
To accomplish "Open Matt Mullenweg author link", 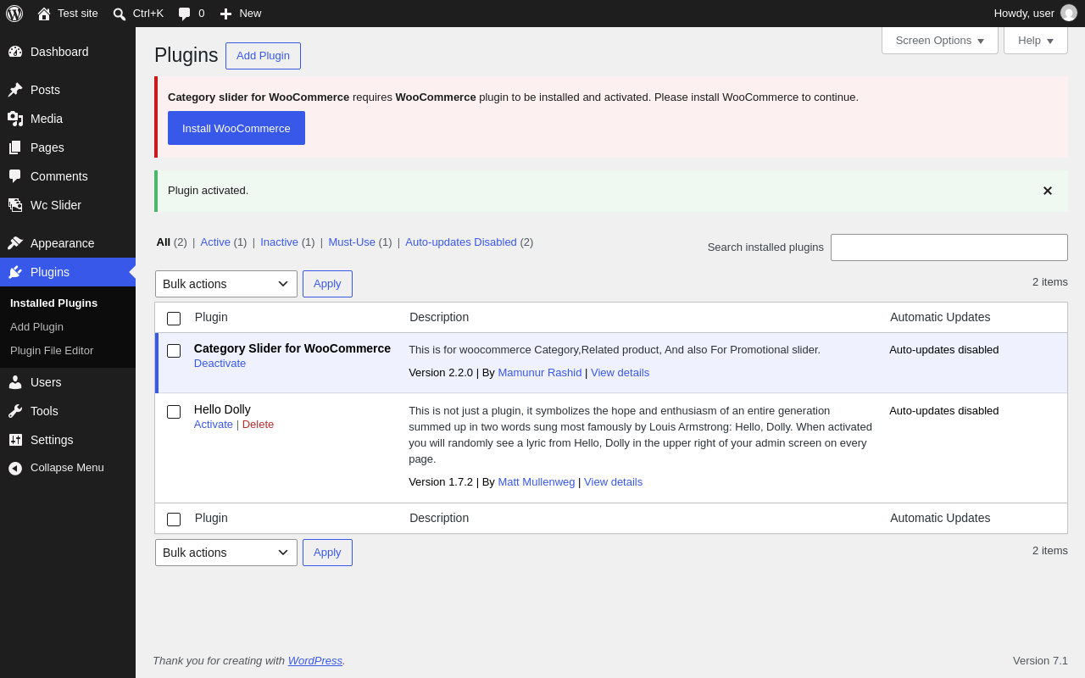I will point(537,481).
